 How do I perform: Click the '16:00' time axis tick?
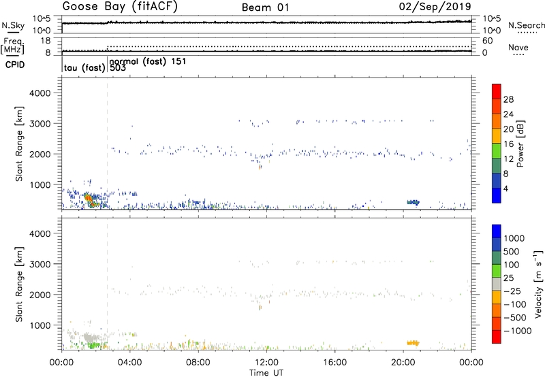[x=334, y=363]
